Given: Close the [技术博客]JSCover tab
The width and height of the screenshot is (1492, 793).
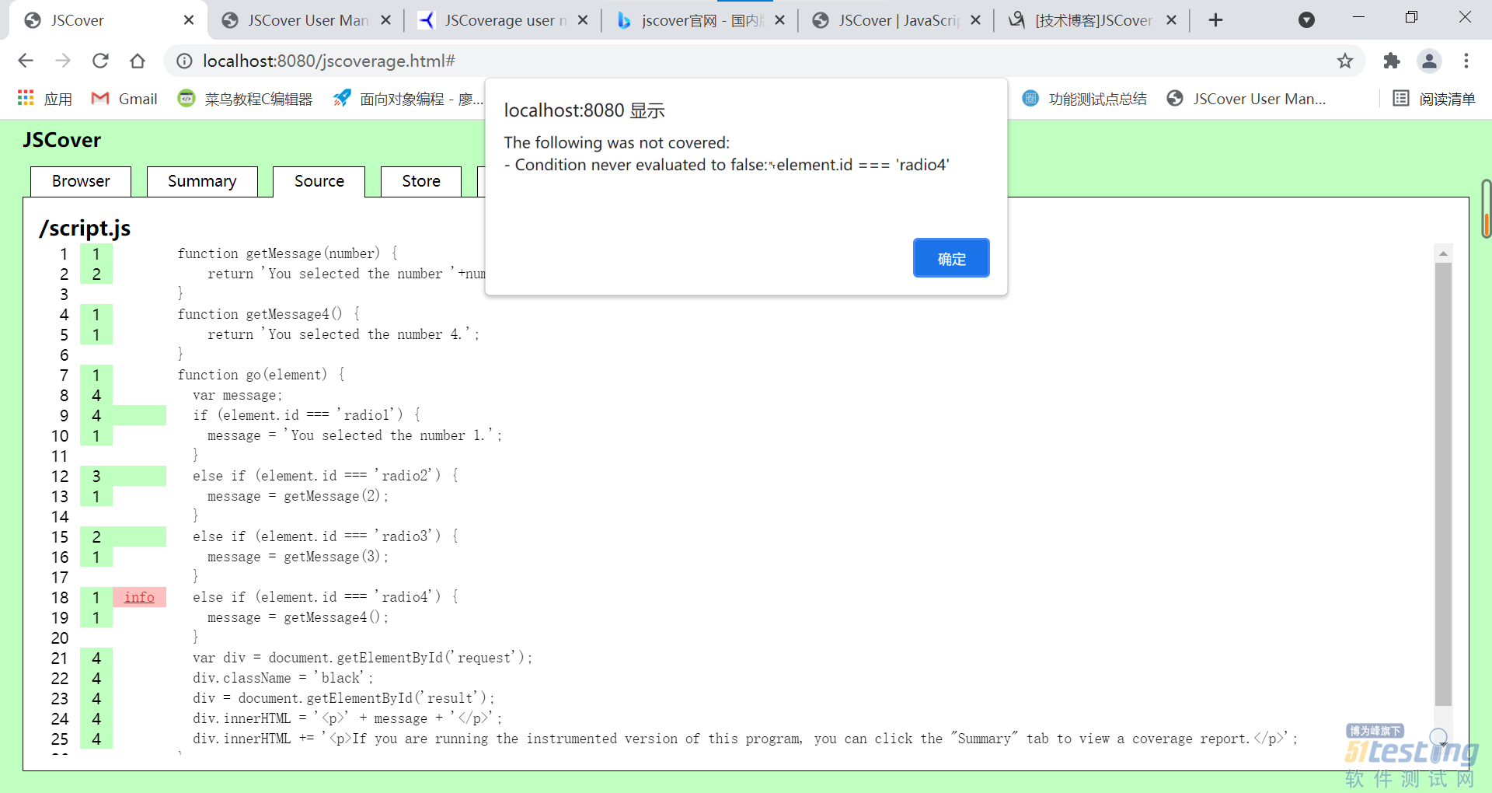Looking at the screenshot, I should pos(1172,20).
